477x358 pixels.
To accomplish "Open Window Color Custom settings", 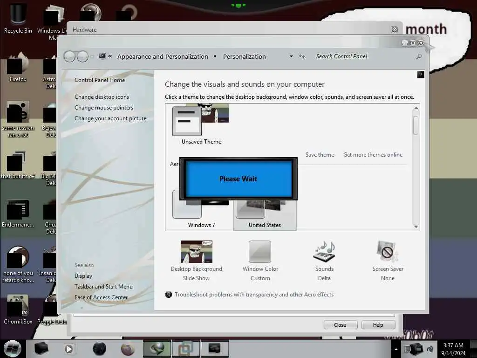I will pos(260,261).
